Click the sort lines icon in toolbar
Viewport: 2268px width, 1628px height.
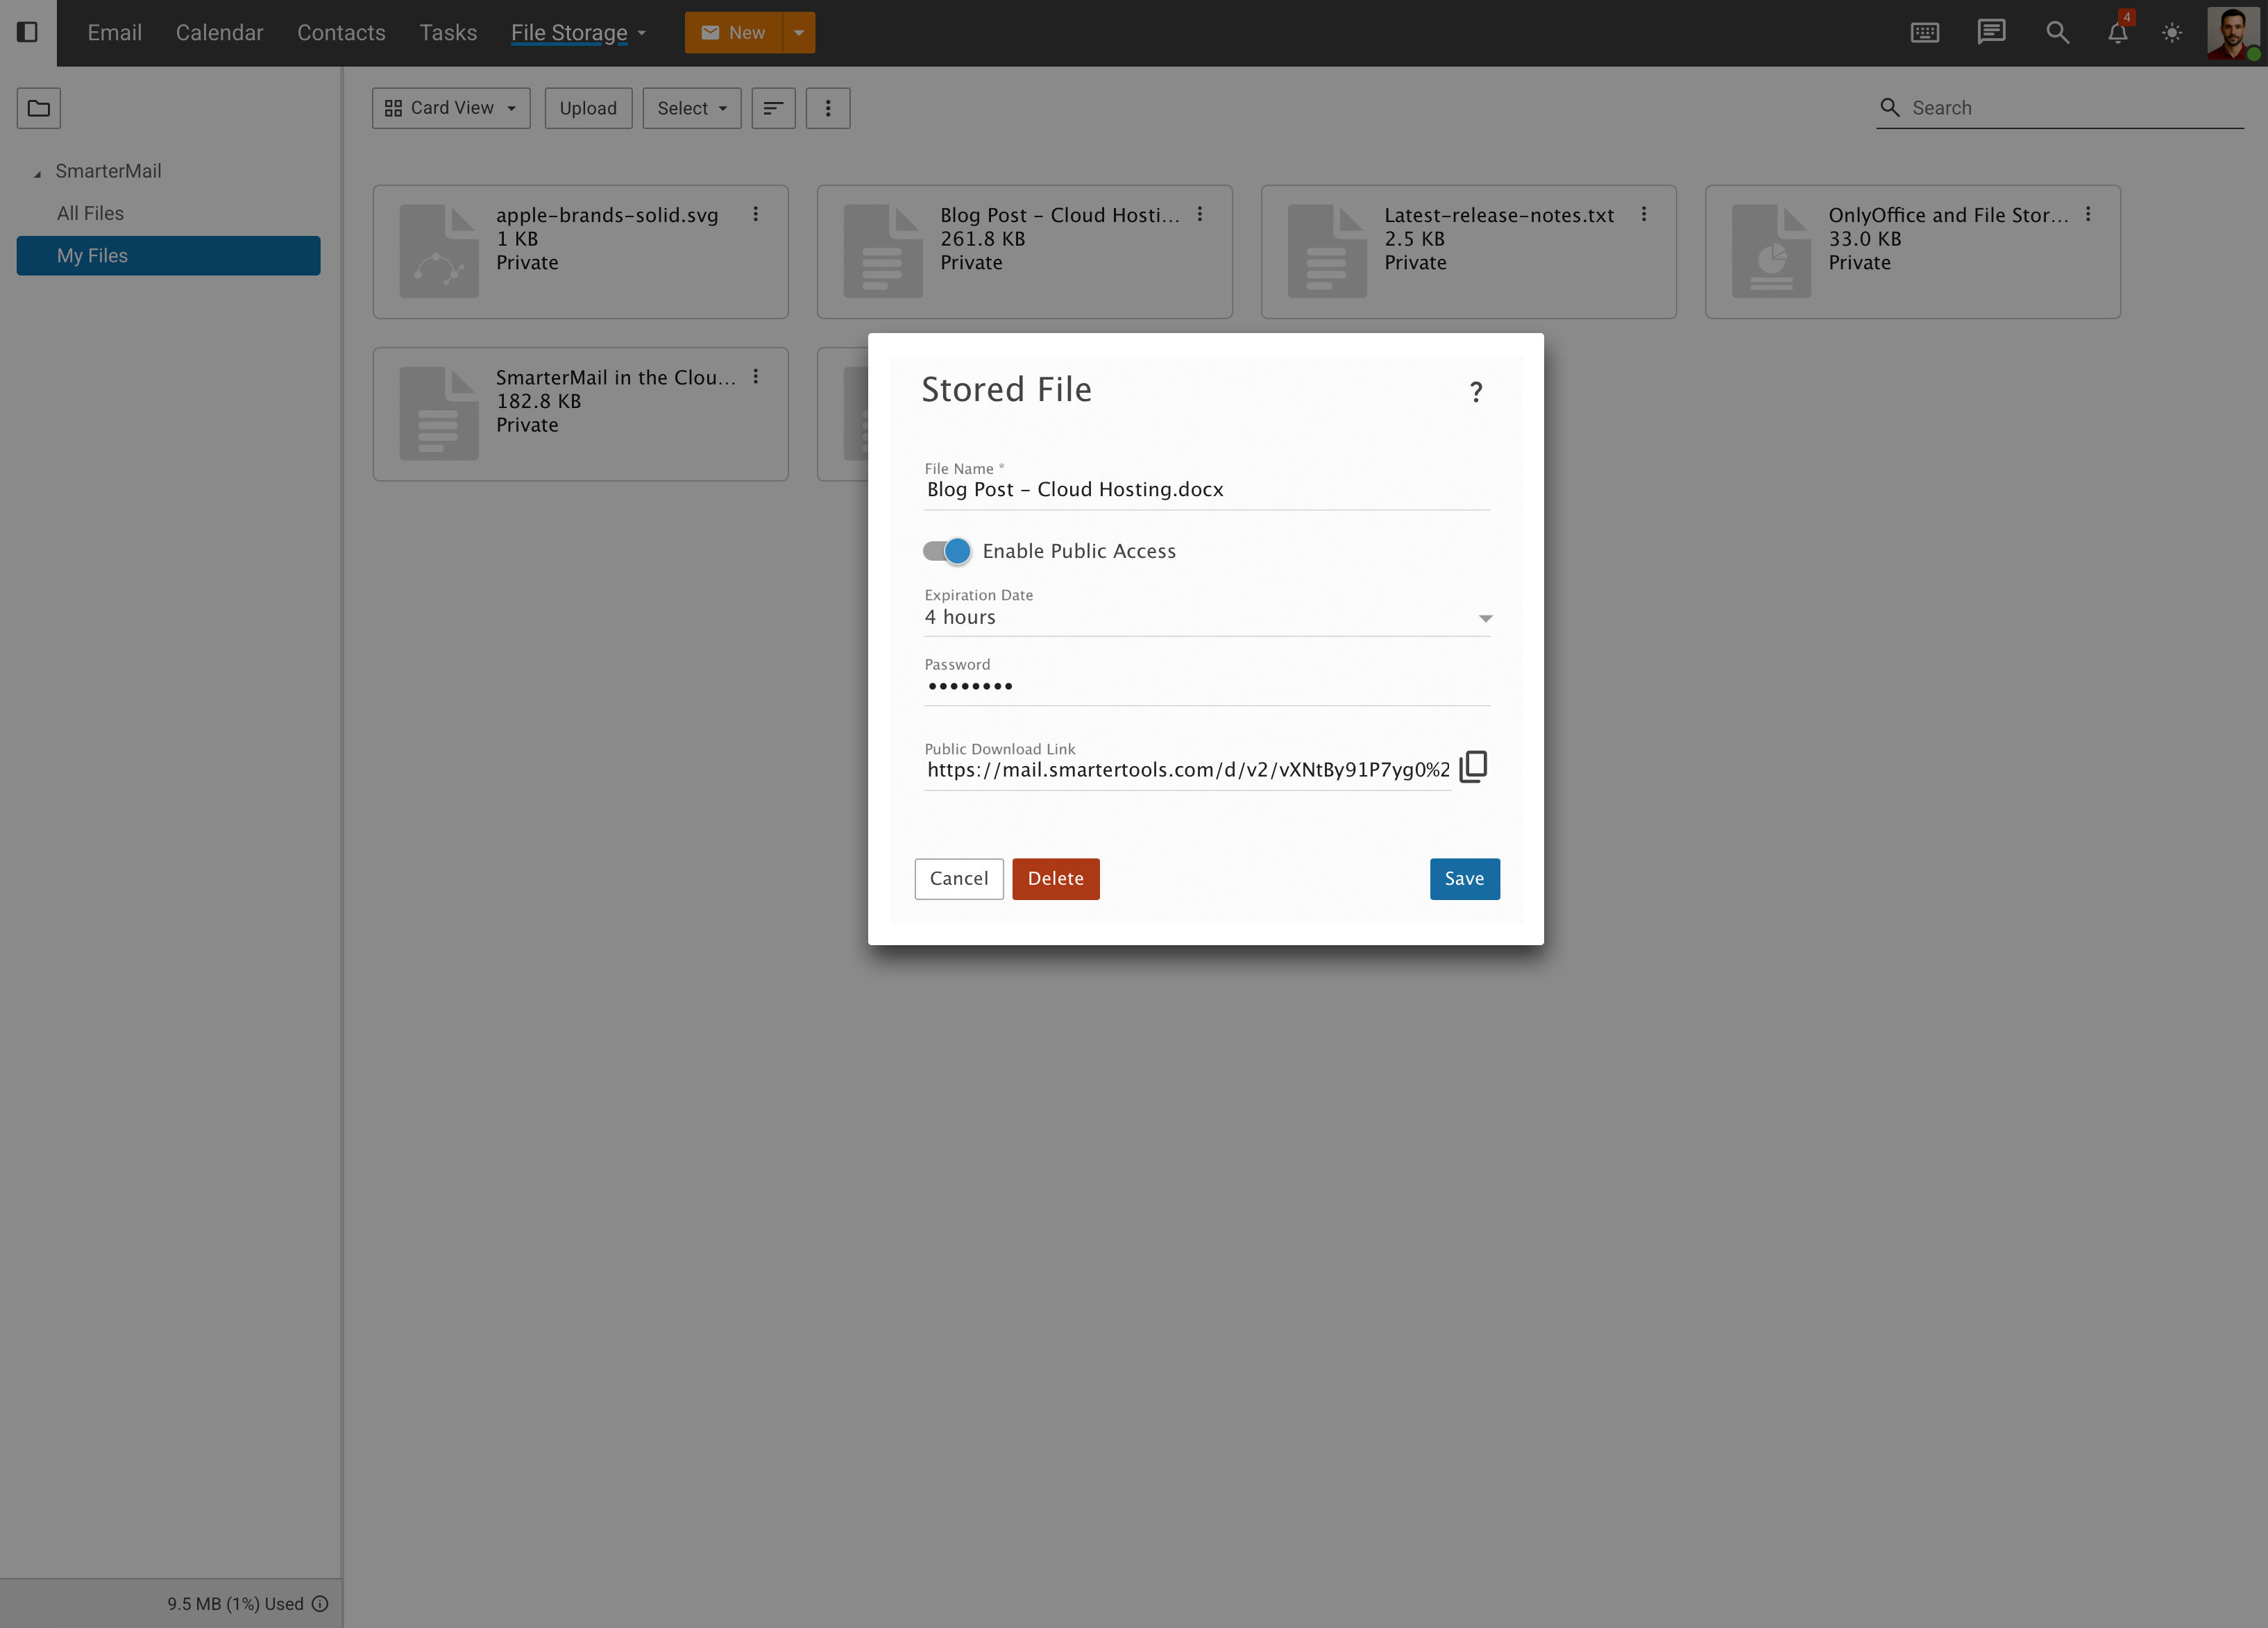coord(773,108)
